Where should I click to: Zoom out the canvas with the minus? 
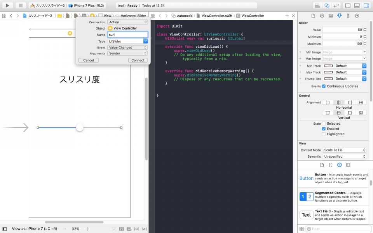64,229
